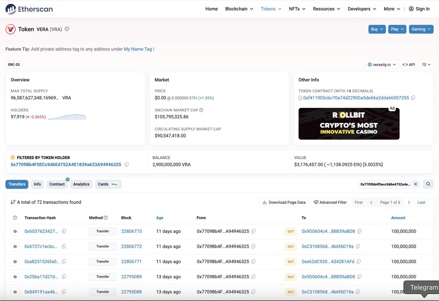Copy transaction hash 0x6727c1ecbc

(x=64, y=246)
